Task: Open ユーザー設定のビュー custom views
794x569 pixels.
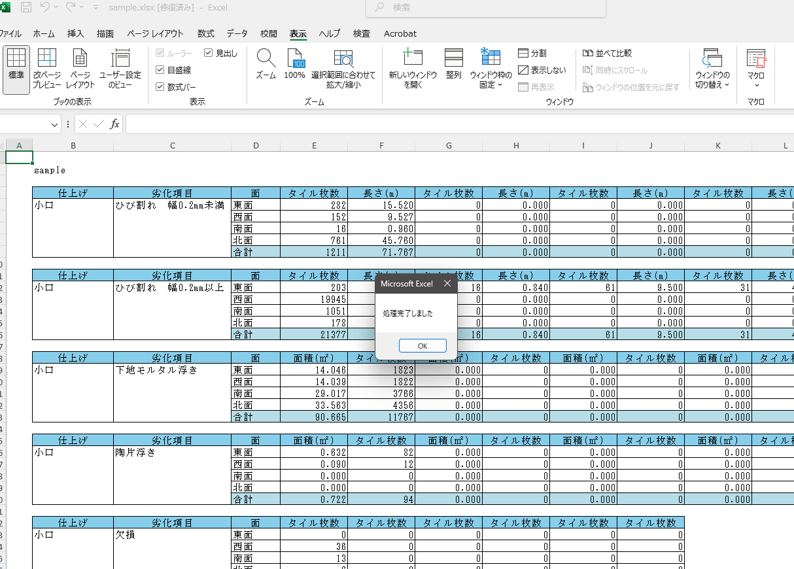Action: (x=120, y=59)
